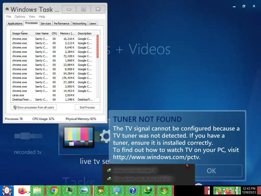Open Help and Support question-mark icon
Viewport: 261px width, 196px height.
pyautogui.click(x=133, y=190)
